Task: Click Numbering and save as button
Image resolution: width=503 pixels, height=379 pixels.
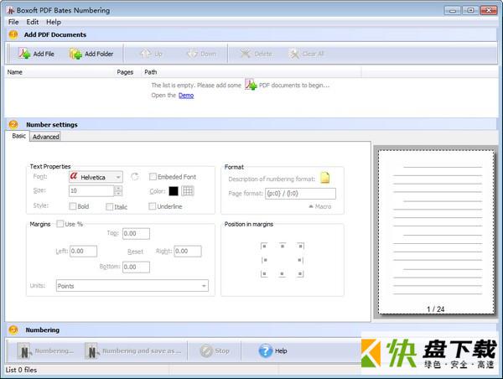Action: [133, 351]
